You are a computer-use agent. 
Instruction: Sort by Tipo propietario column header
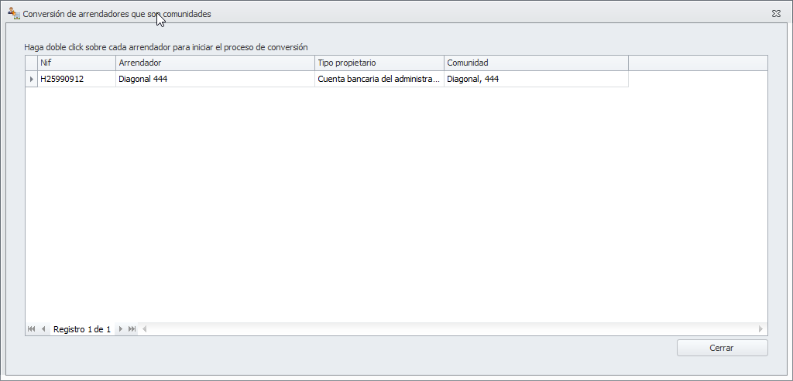coord(379,63)
